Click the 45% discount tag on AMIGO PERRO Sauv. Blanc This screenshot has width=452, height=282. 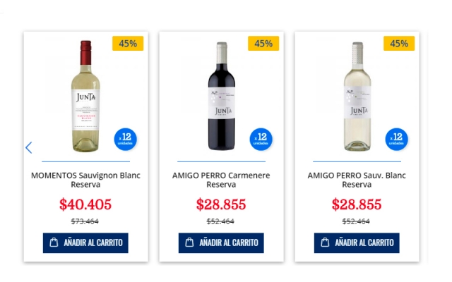[x=399, y=44]
